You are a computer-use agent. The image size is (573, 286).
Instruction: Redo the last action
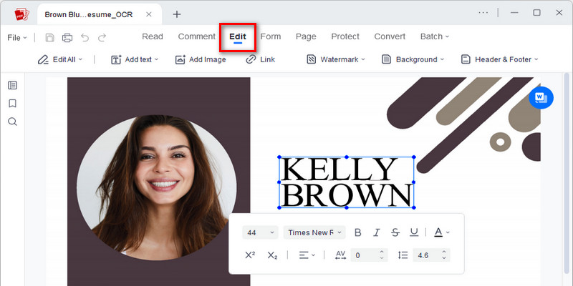(x=102, y=38)
